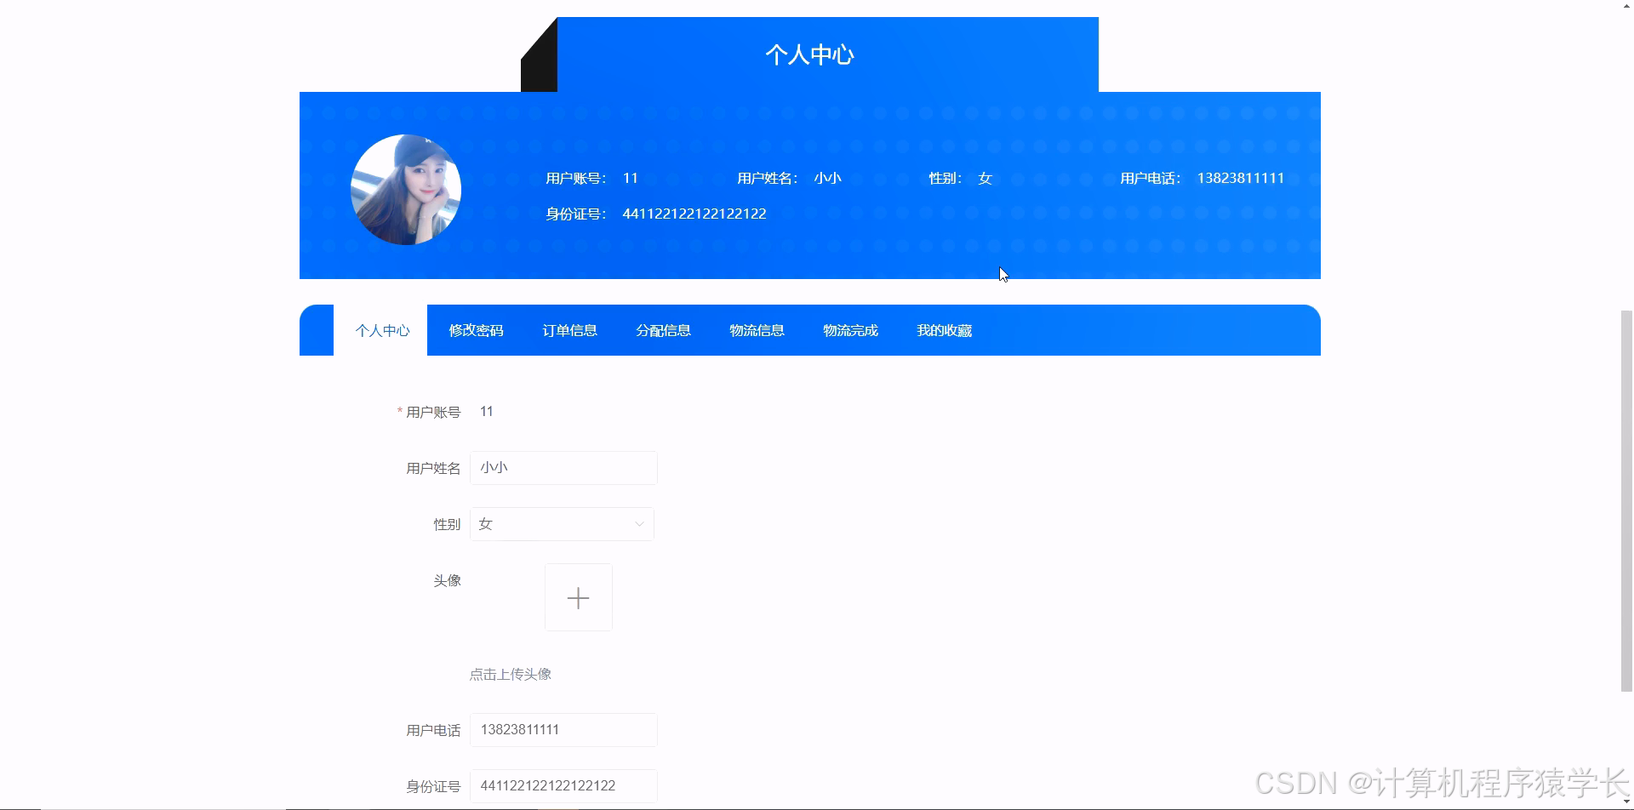The image size is (1634, 810).
Task: Click the 用户电话 phone number input
Action: point(563,729)
